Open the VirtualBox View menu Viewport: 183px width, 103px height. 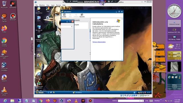click(48, 5)
